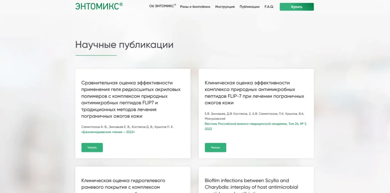Viewport: 390px width, 193px height.
Task: Select authors line Е.В. Зиновьев, Д.В. Костяков
Action: 254,116
